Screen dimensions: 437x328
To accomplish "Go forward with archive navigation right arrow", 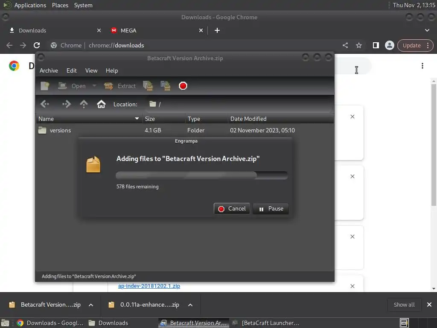I will pos(66,104).
